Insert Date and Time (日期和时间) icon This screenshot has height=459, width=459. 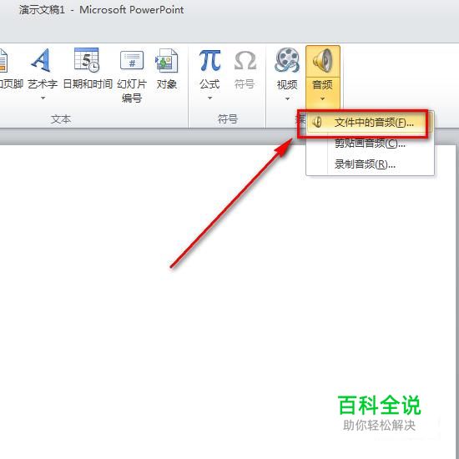[x=87, y=60]
